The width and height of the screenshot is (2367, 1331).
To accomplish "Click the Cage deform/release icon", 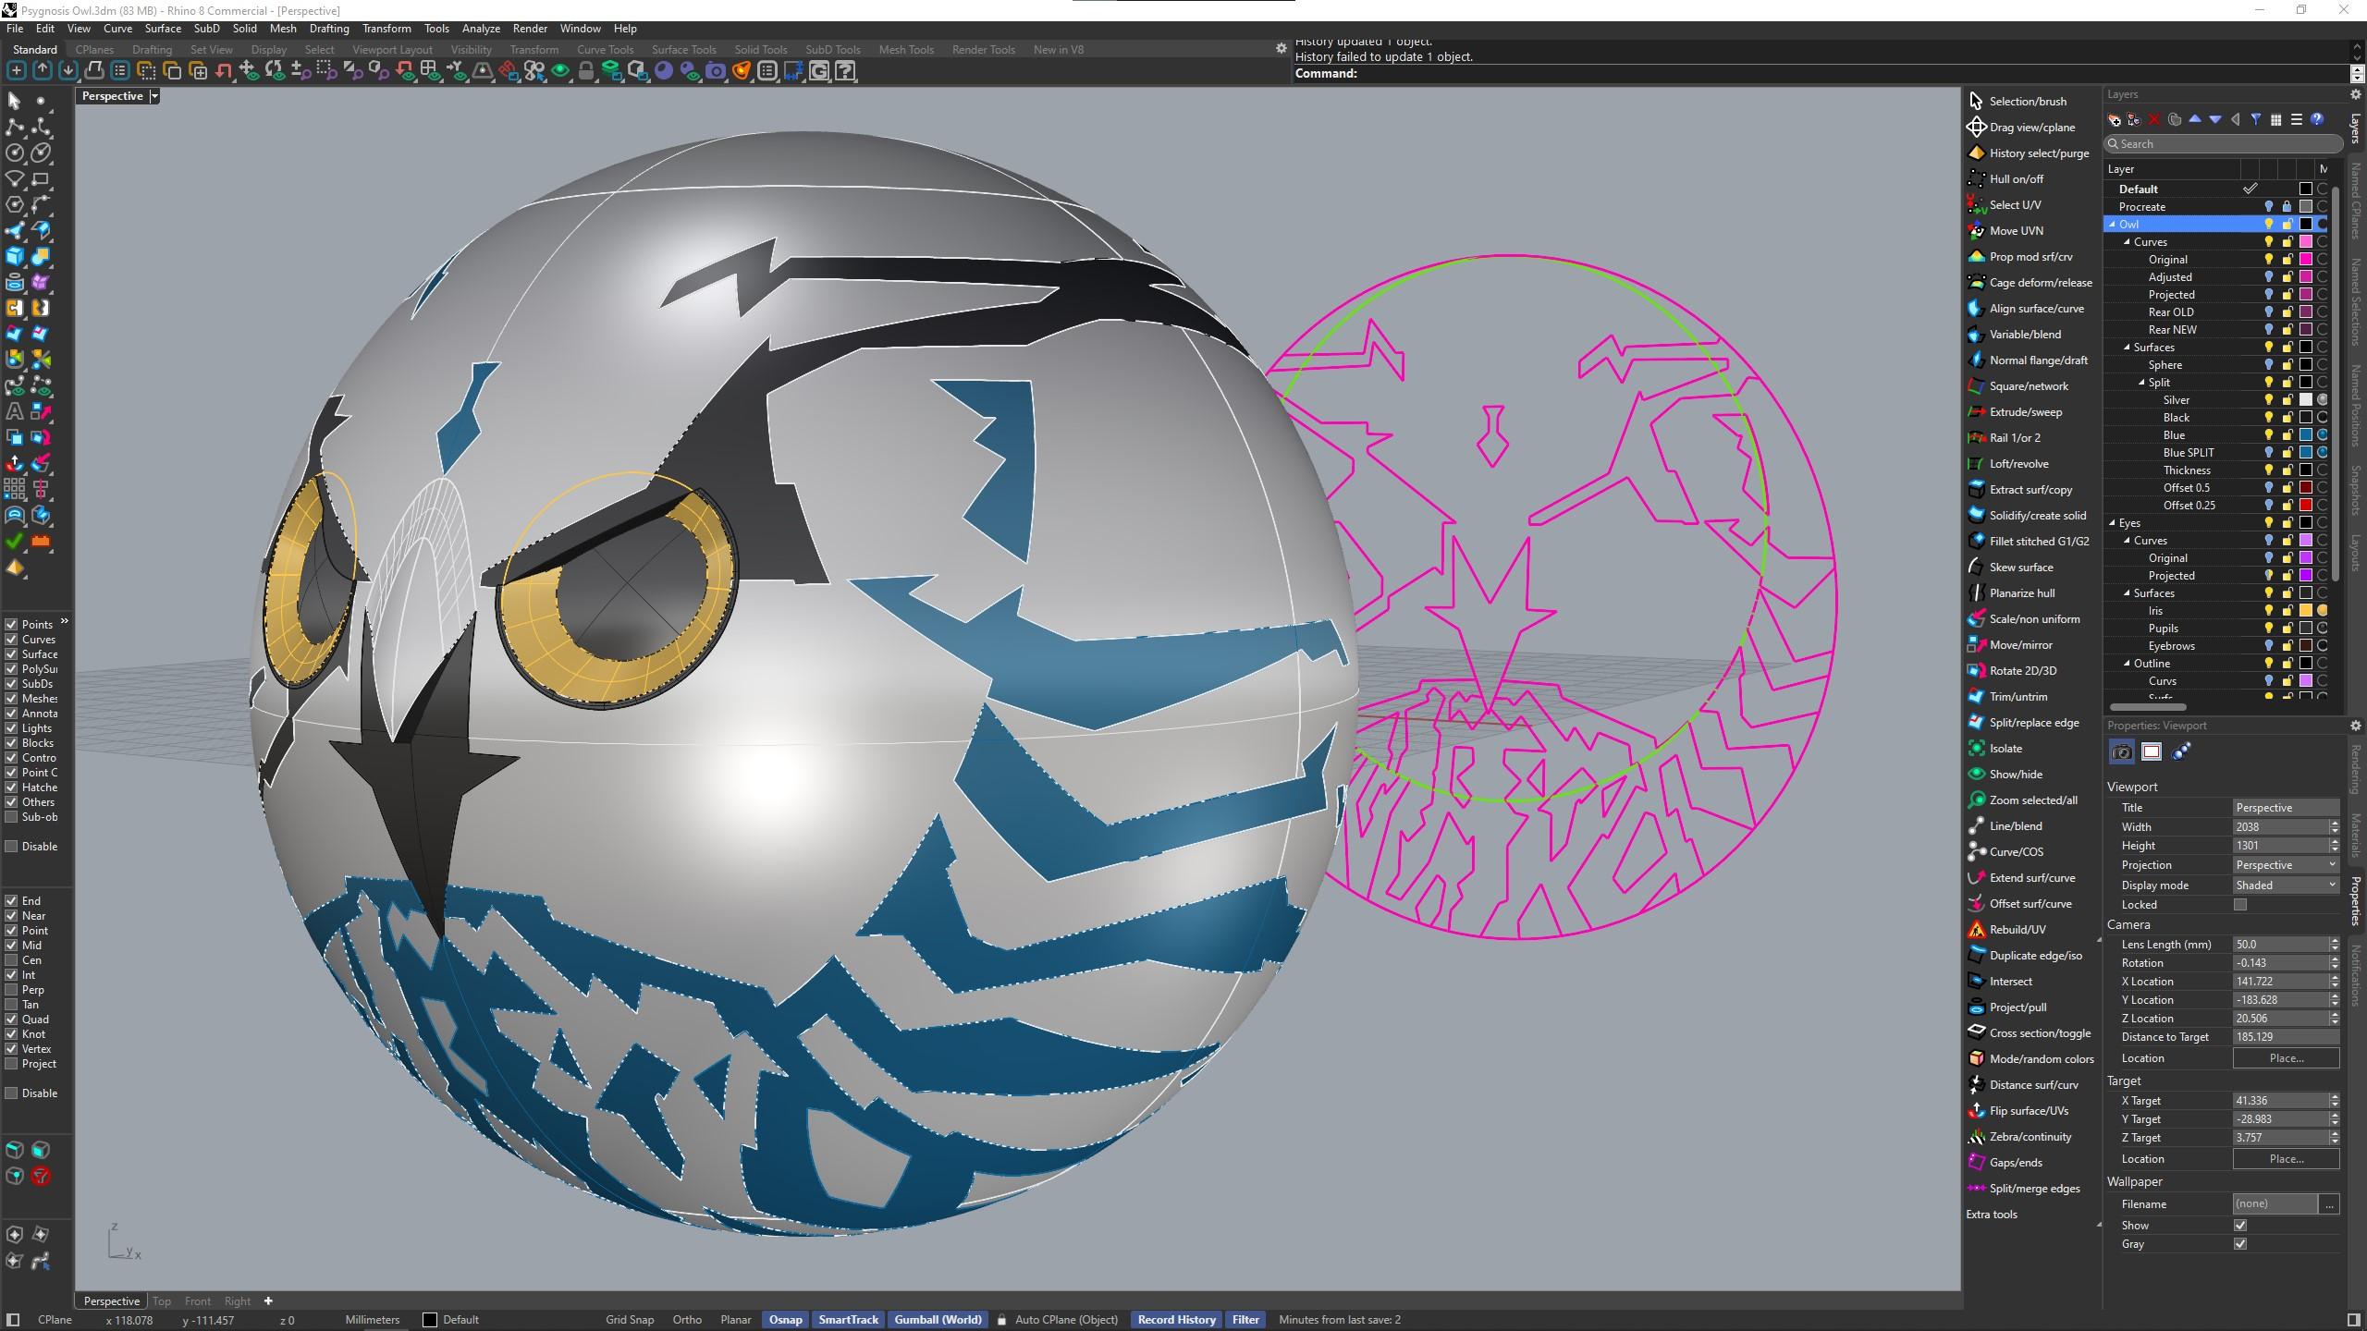I will 1977,283.
